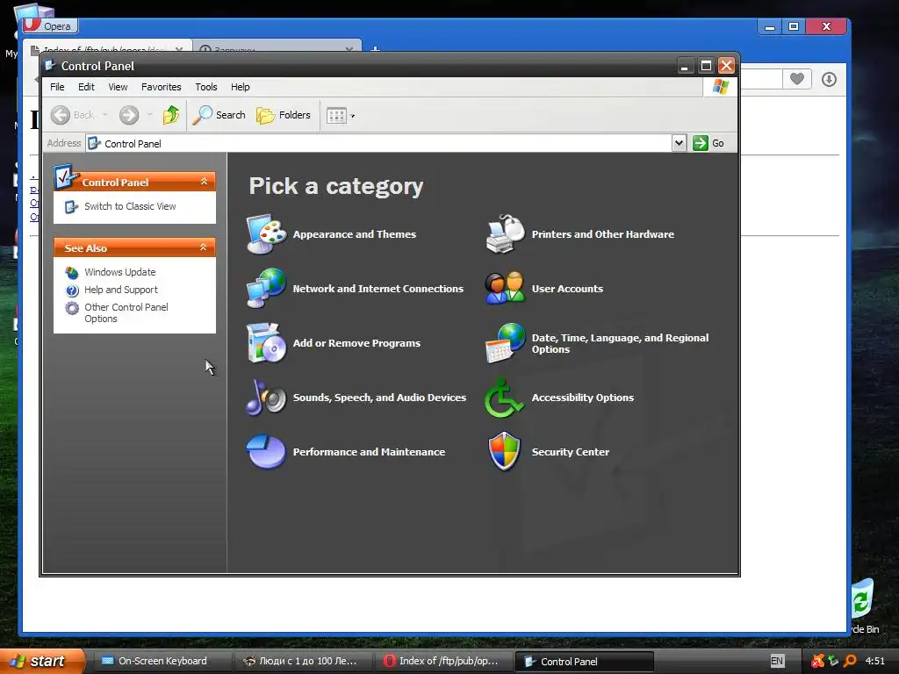Open Date, Time, Language calendar icon
Image resolution: width=899 pixels, height=674 pixels.
point(505,343)
